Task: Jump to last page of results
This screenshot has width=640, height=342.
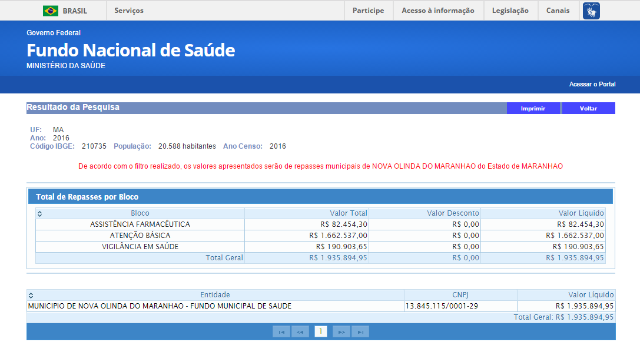Action: (x=360, y=332)
